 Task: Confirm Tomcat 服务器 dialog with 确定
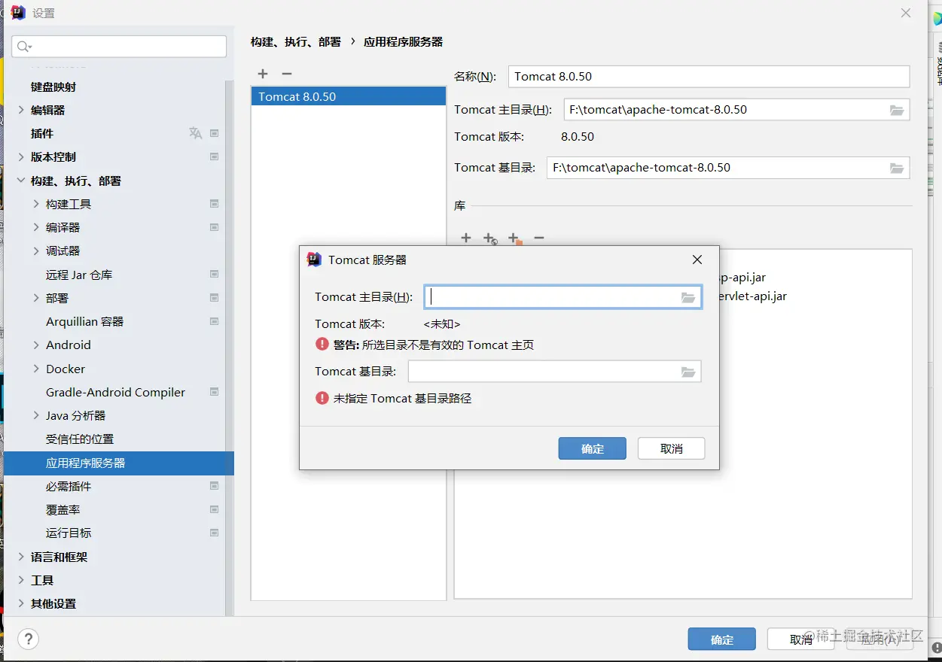(593, 448)
